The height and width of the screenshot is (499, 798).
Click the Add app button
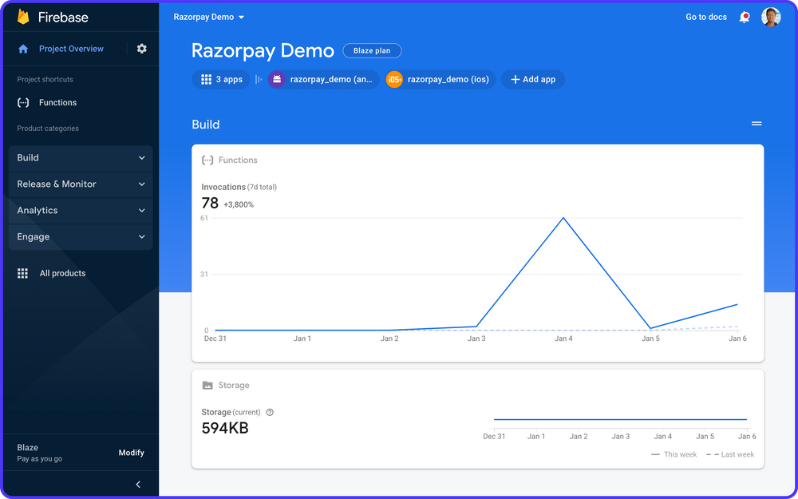(532, 79)
